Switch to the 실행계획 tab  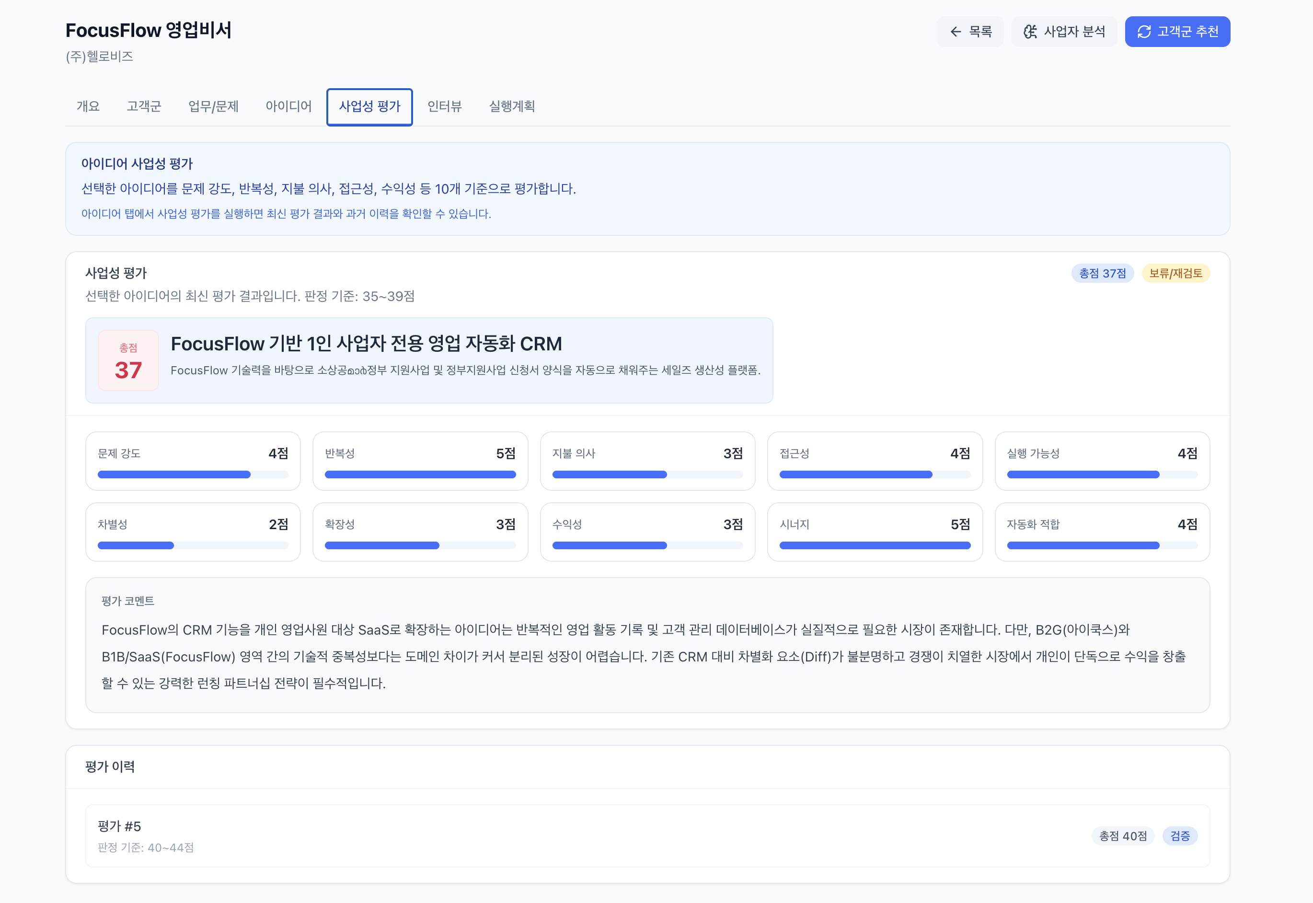512,106
